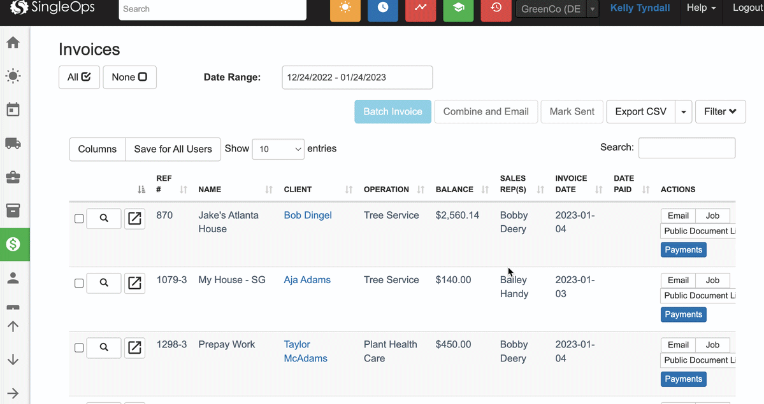Open the show entries count dropdown
The image size is (764, 404).
pyautogui.click(x=278, y=149)
